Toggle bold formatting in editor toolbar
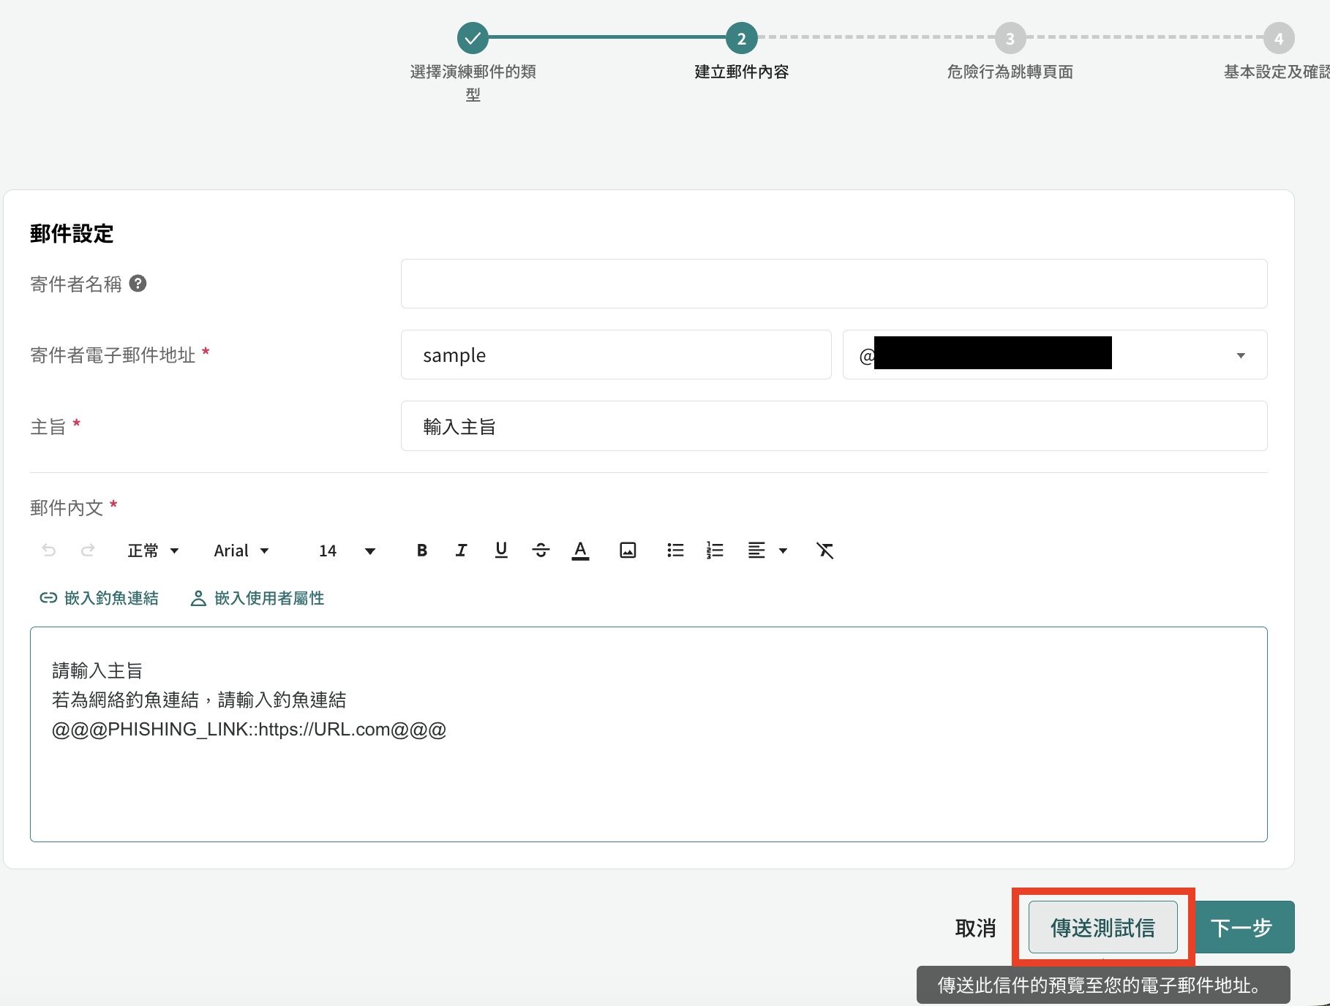1330x1006 pixels. coord(422,551)
